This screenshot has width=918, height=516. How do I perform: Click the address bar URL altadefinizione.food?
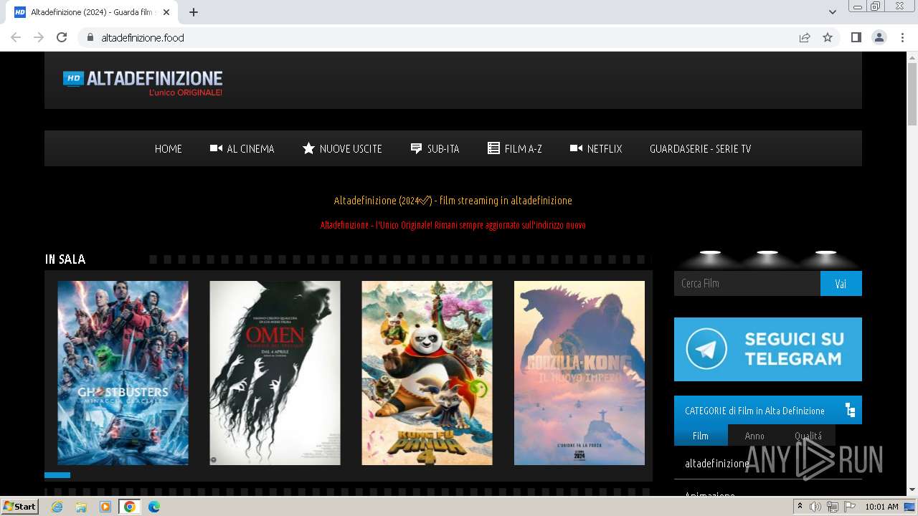pyautogui.click(x=143, y=37)
